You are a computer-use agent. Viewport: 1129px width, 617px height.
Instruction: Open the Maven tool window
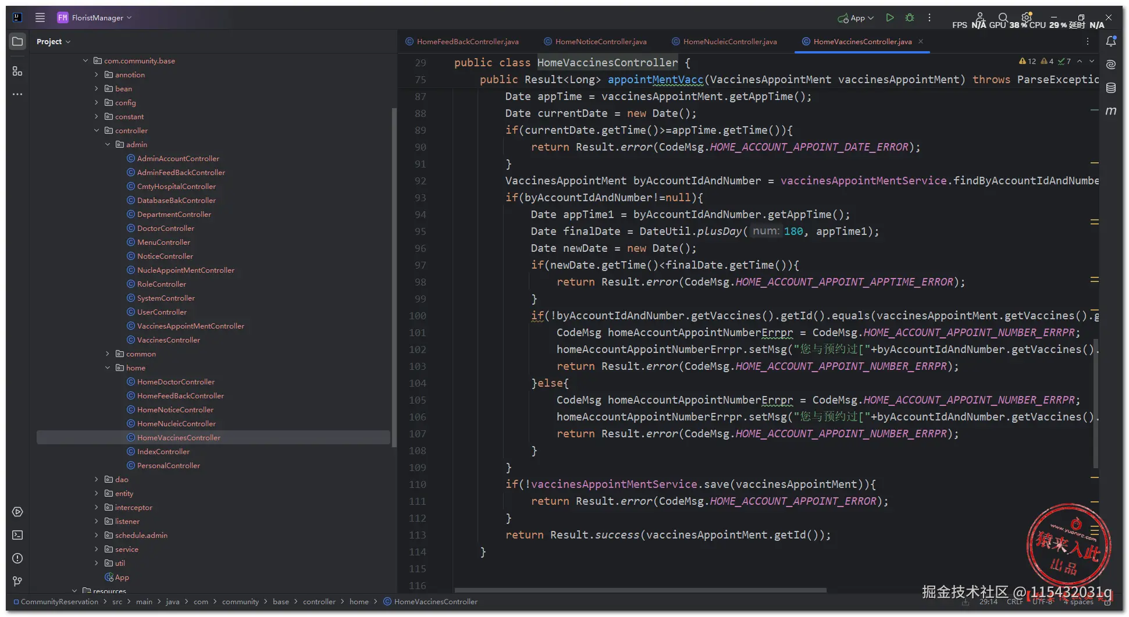[1111, 110]
